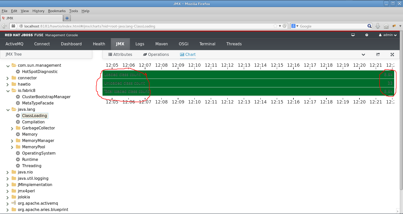Open the ActiveMQ navigation tab

pyautogui.click(x=14, y=44)
